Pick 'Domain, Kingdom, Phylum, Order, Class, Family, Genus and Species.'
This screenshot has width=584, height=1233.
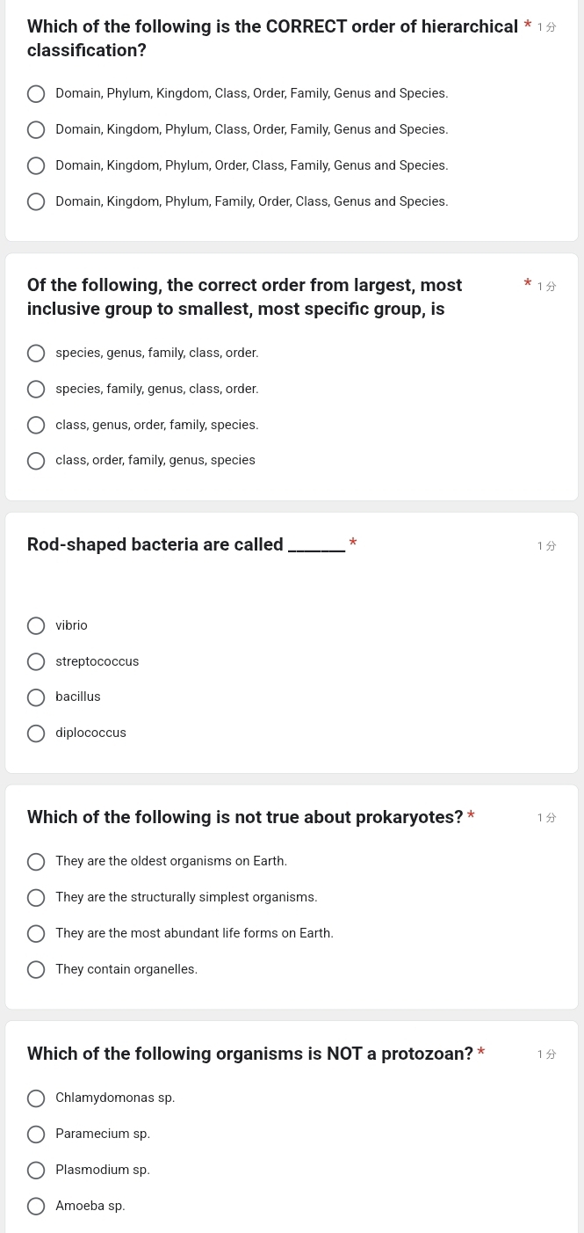[x=36, y=165]
